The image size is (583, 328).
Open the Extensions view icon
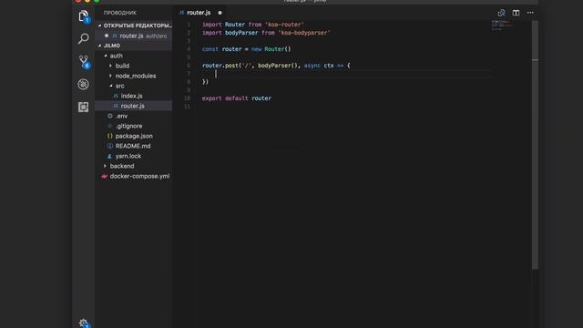click(x=83, y=108)
